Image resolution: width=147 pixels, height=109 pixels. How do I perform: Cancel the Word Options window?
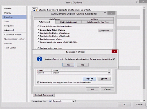pos(139,104)
